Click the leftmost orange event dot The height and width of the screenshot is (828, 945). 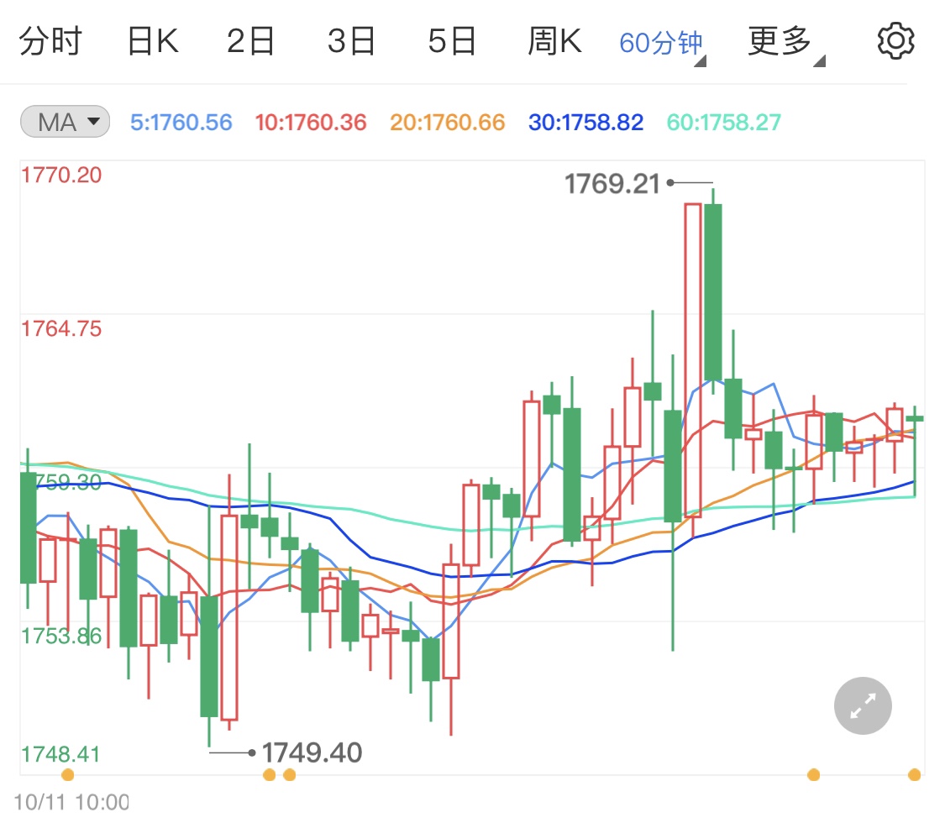[68, 774]
